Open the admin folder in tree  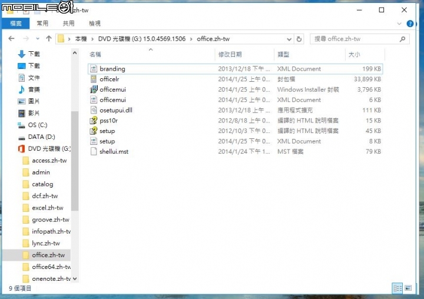[x=37, y=172]
